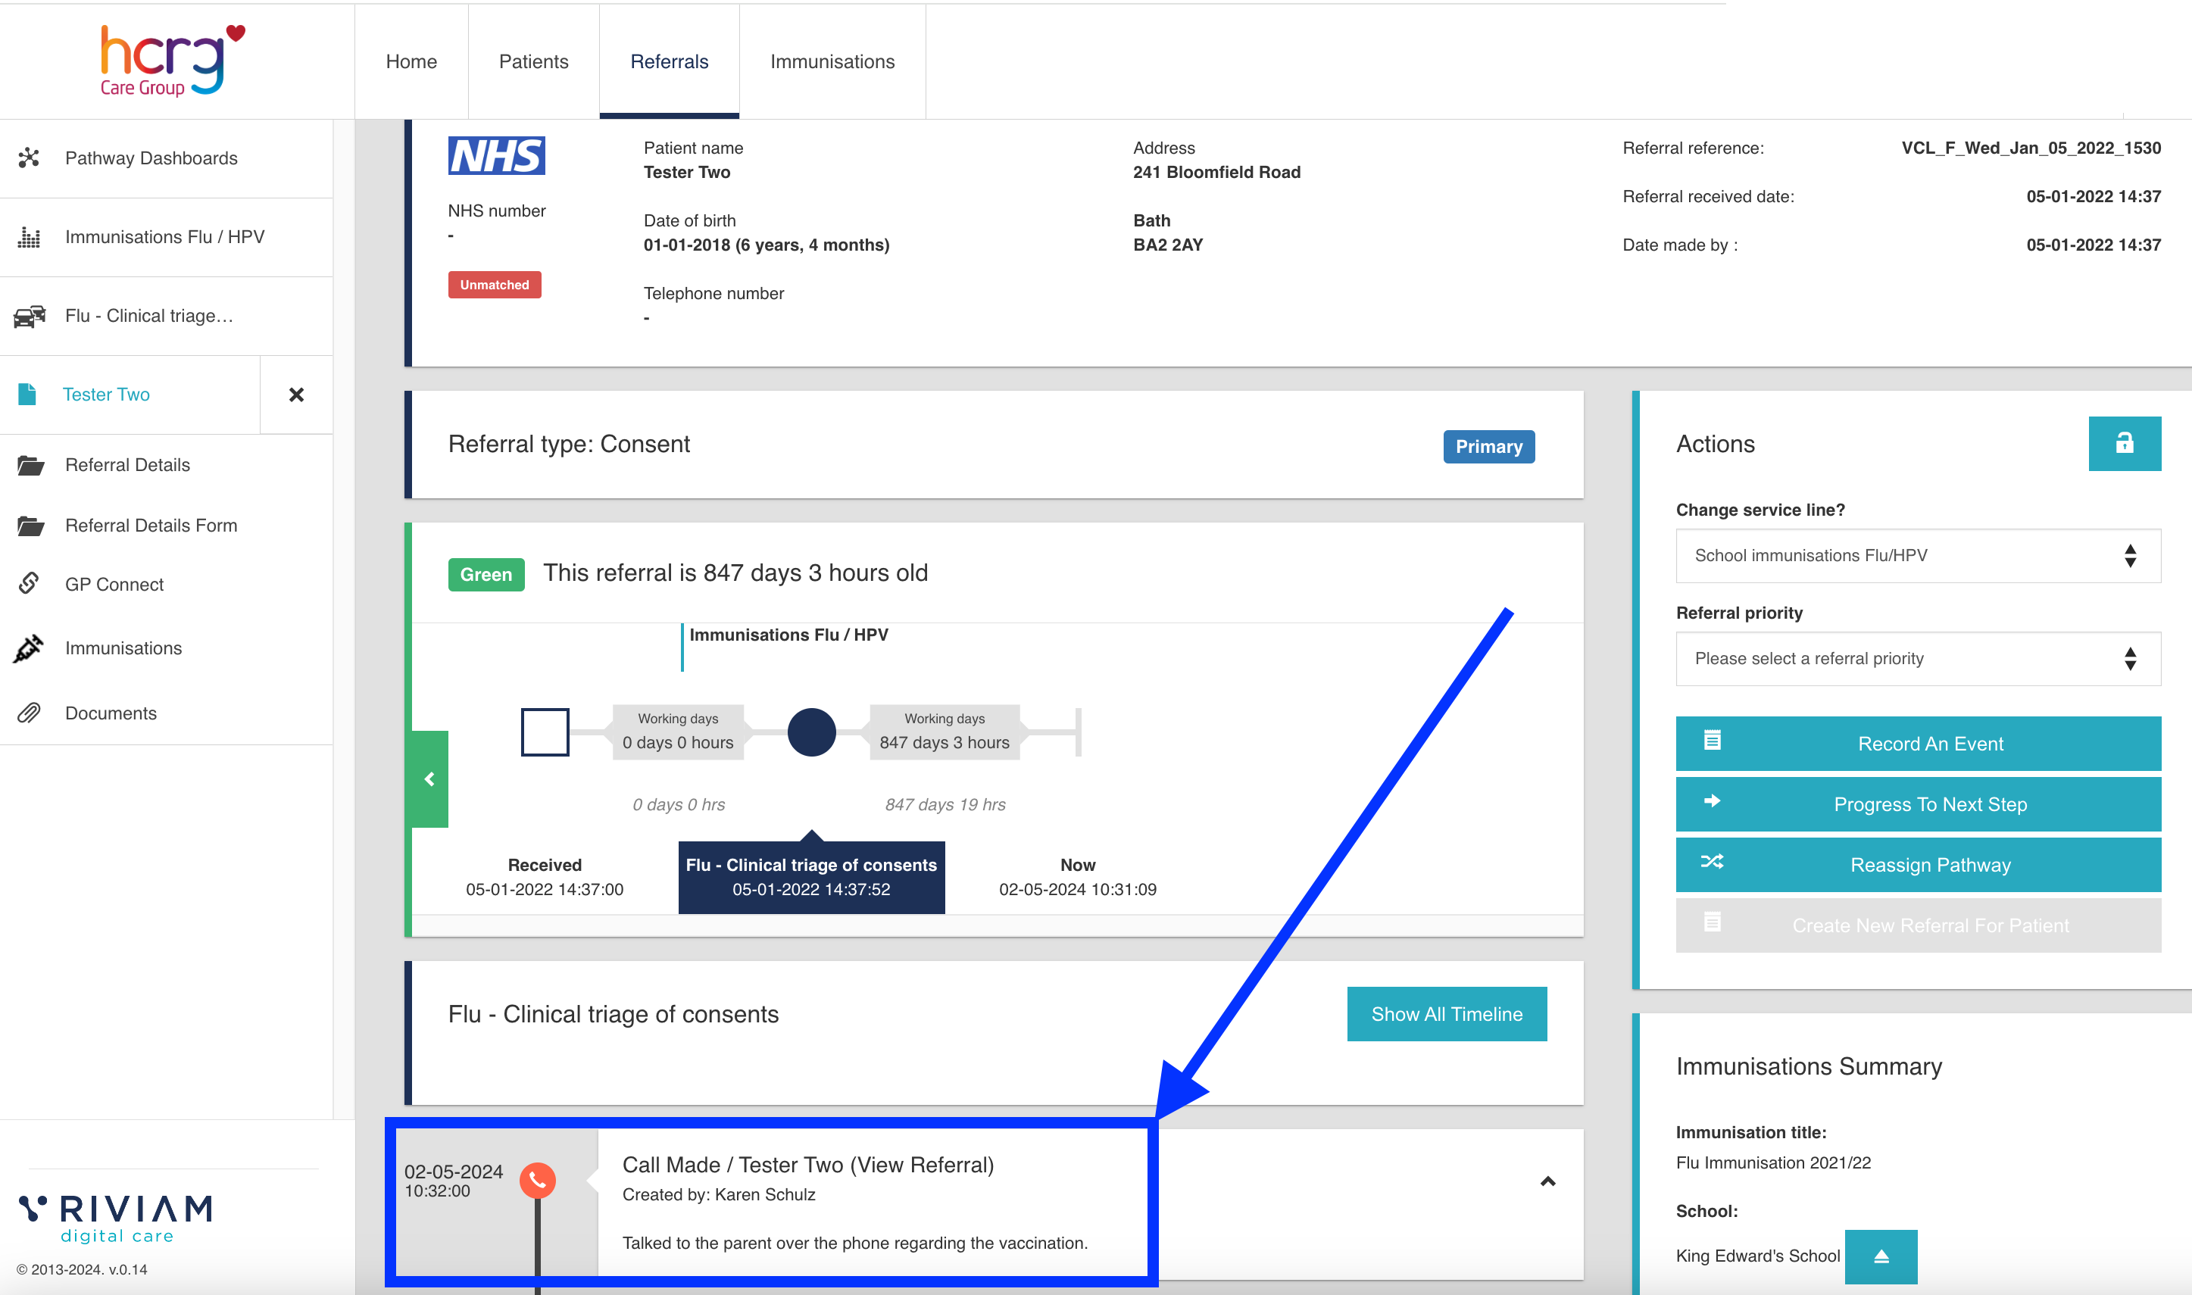Open Documents via the paperclip icon
The image size is (2192, 1295).
(x=29, y=713)
